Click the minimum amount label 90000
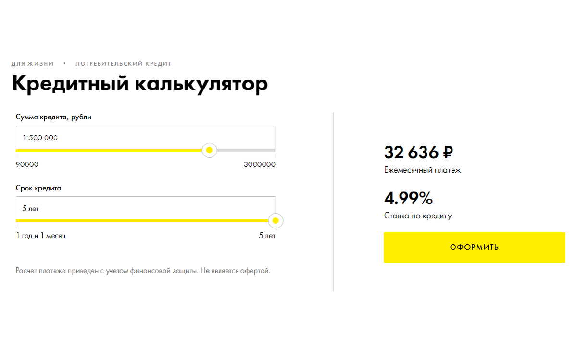This screenshot has width=577, height=355. (x=27, y=164)
